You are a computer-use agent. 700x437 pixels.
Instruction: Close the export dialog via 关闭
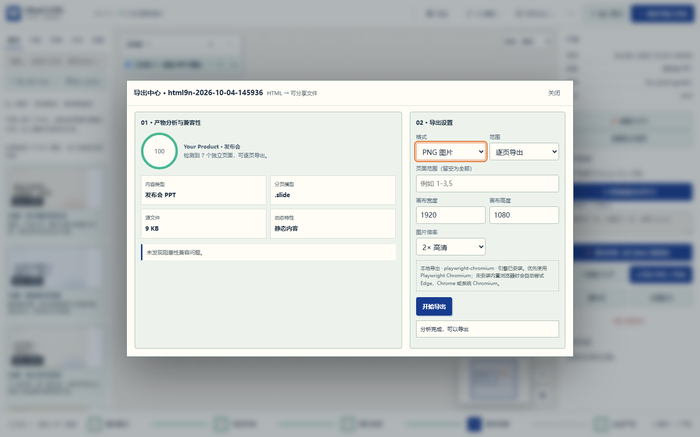[554, 93]
